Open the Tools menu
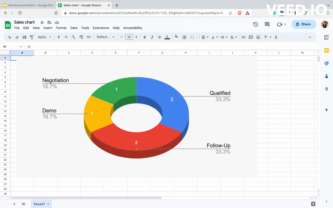 coord(85,28)
